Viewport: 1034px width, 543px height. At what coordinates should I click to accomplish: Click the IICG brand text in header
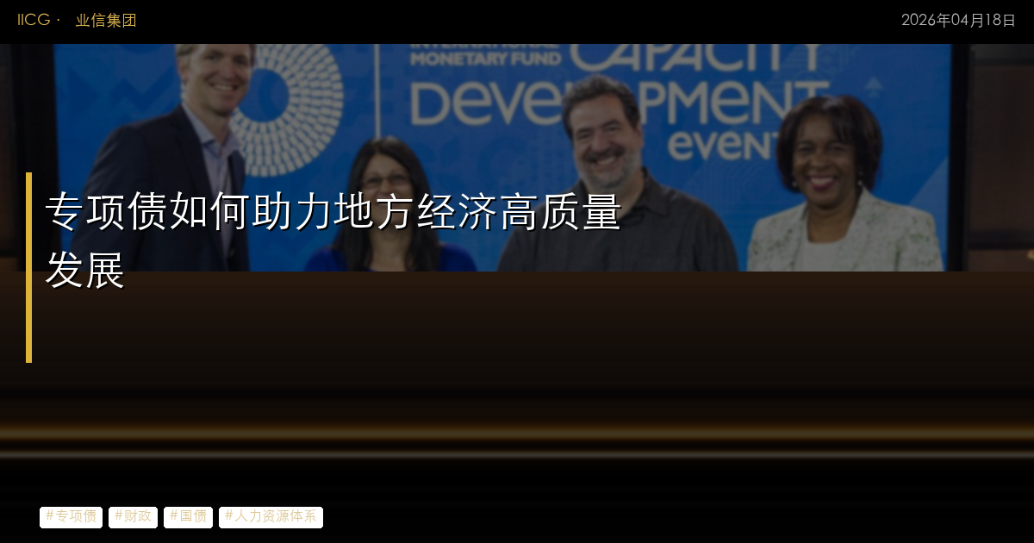[x=34, y=20]
